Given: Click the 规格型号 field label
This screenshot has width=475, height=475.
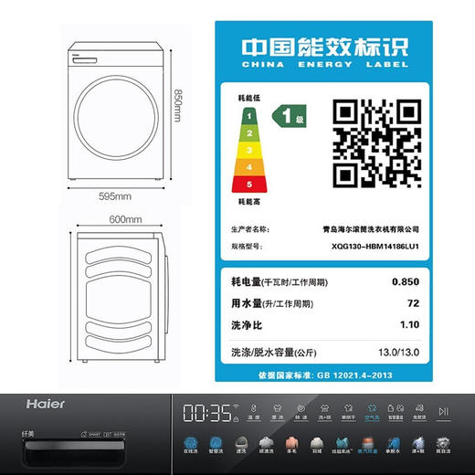Looking at the screenshot, I should click(x=247, y=246).
